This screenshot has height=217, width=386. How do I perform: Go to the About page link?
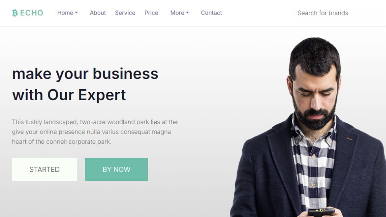click(98, 13)
